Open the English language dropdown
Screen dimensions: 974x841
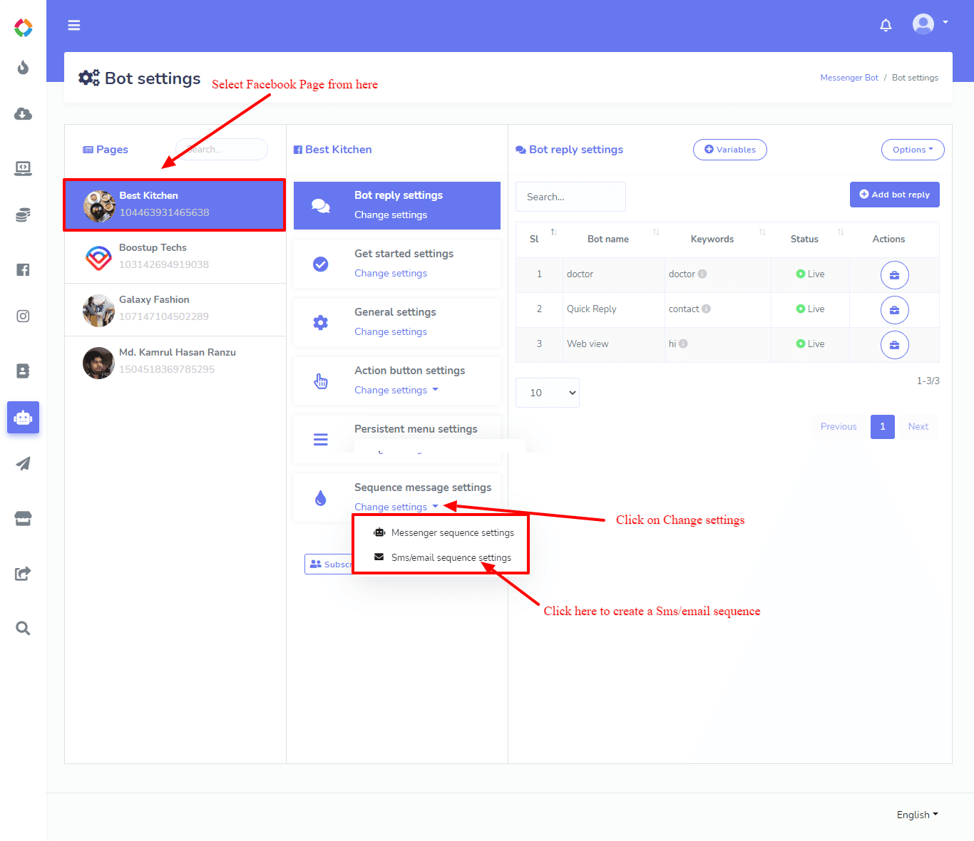click(x=917, y=815)
